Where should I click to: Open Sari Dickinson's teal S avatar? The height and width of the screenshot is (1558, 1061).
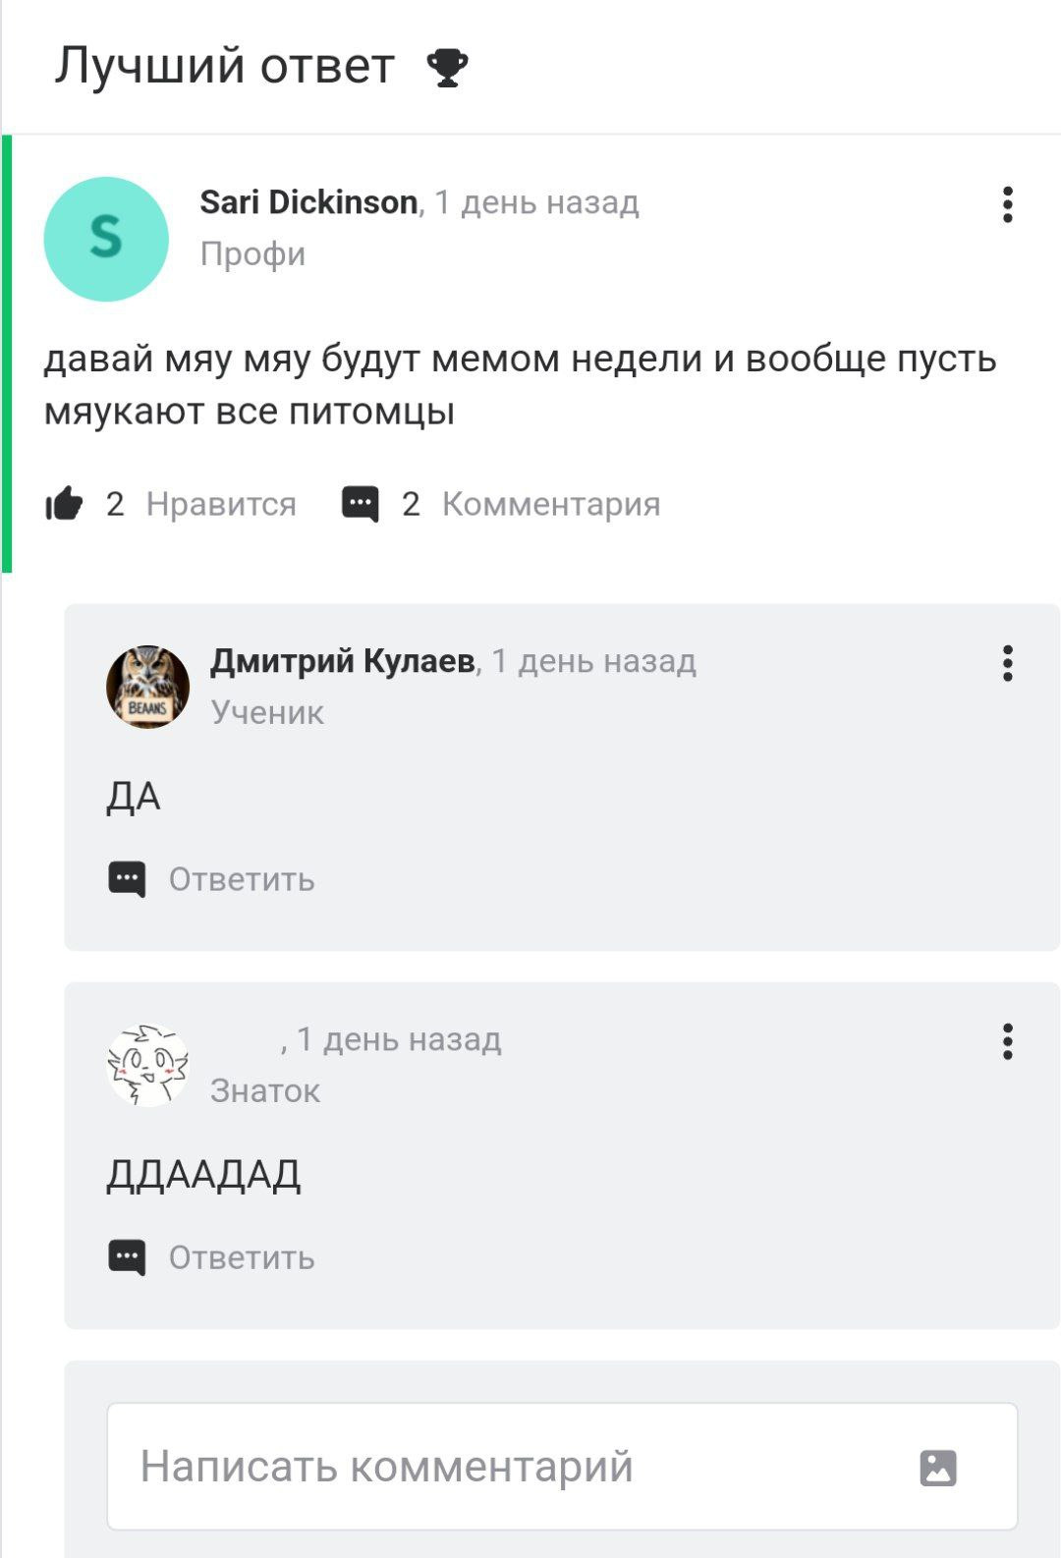[x=106, y=239]
